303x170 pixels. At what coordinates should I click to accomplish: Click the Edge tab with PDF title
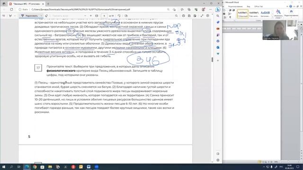[26, 4]
